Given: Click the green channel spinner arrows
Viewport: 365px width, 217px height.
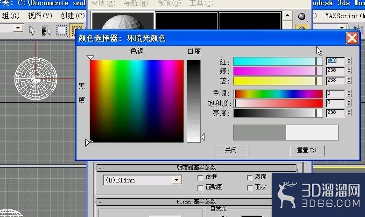Looking at the screenshot, I should (349, 71).
